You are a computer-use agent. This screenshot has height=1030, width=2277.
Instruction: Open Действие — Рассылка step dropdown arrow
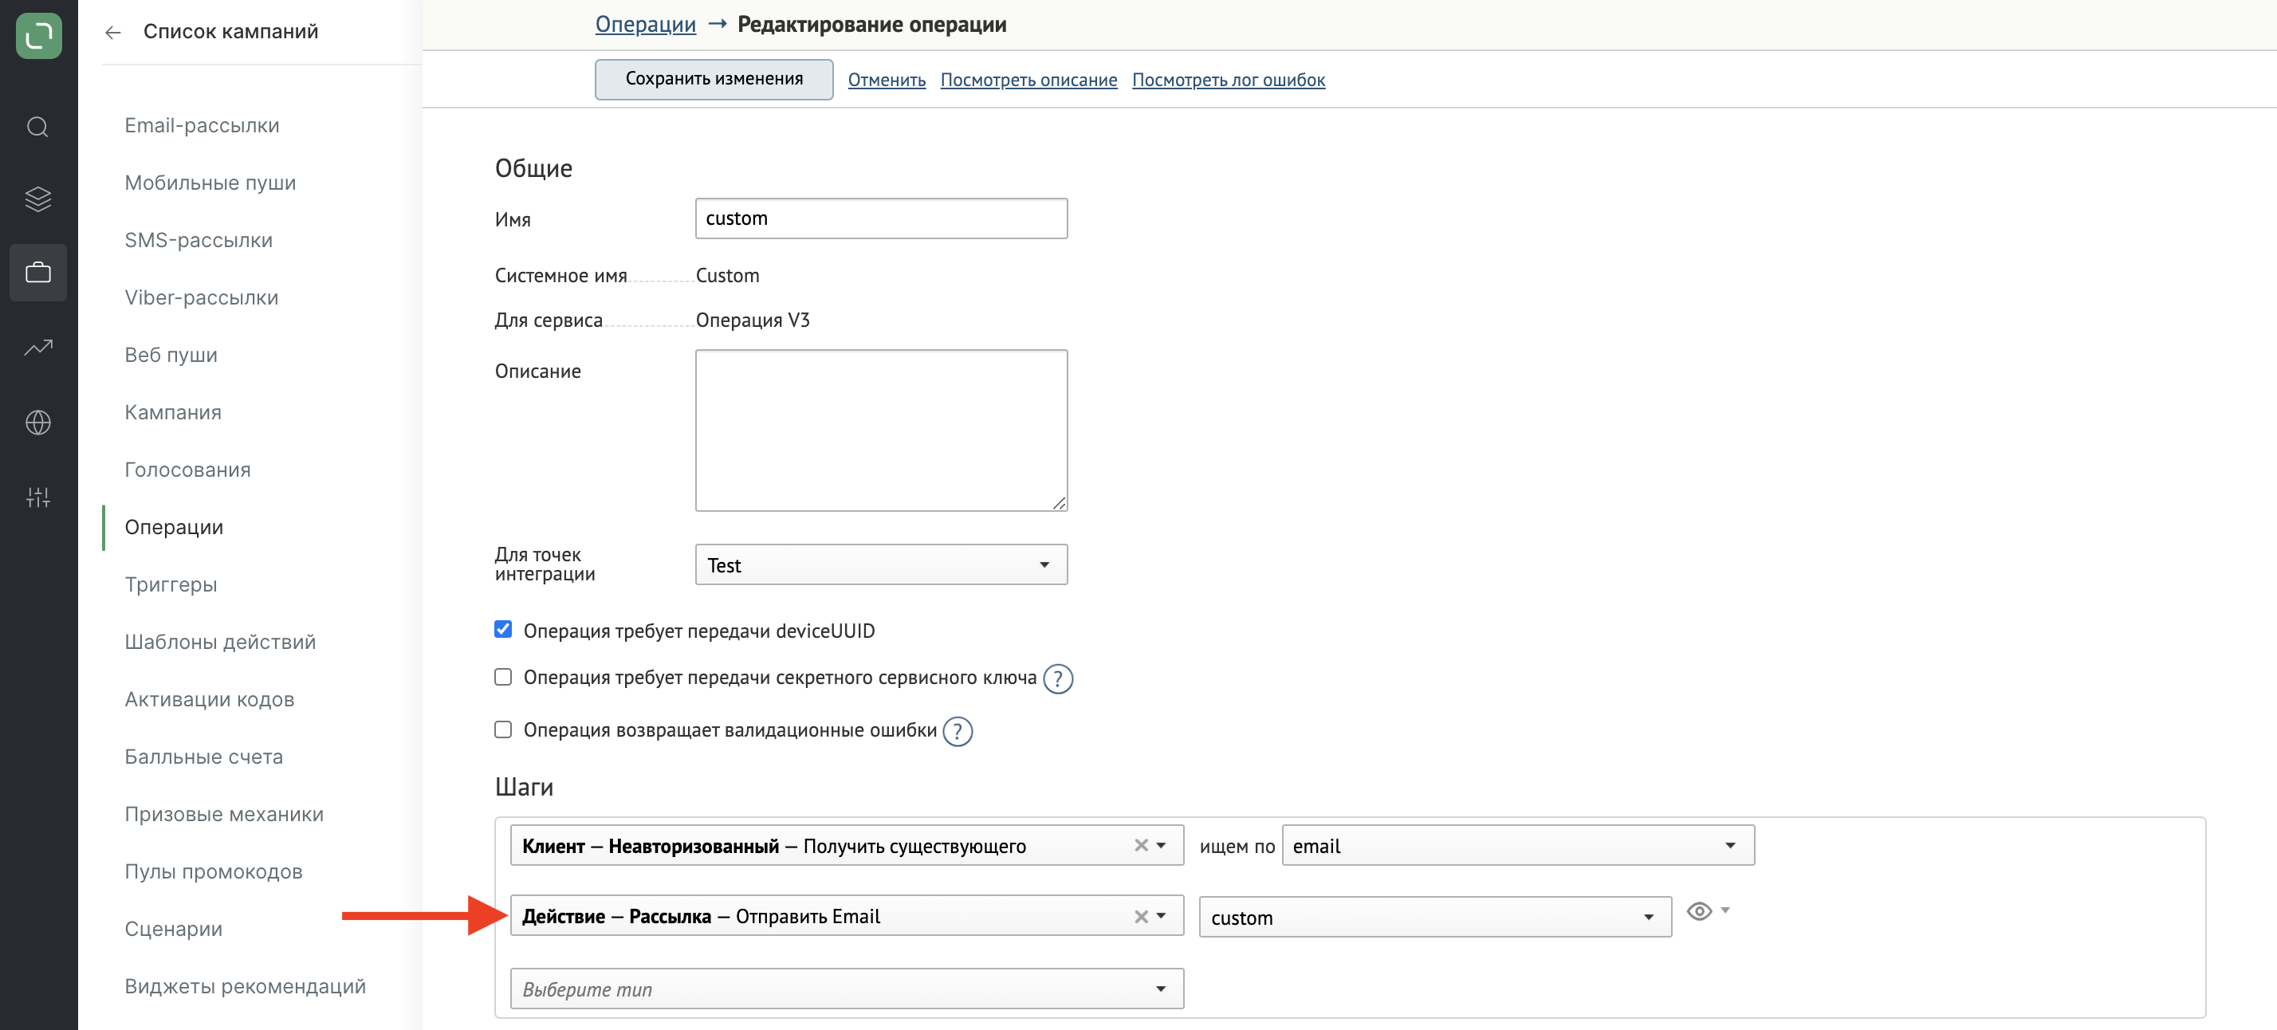click(1162, 917)
